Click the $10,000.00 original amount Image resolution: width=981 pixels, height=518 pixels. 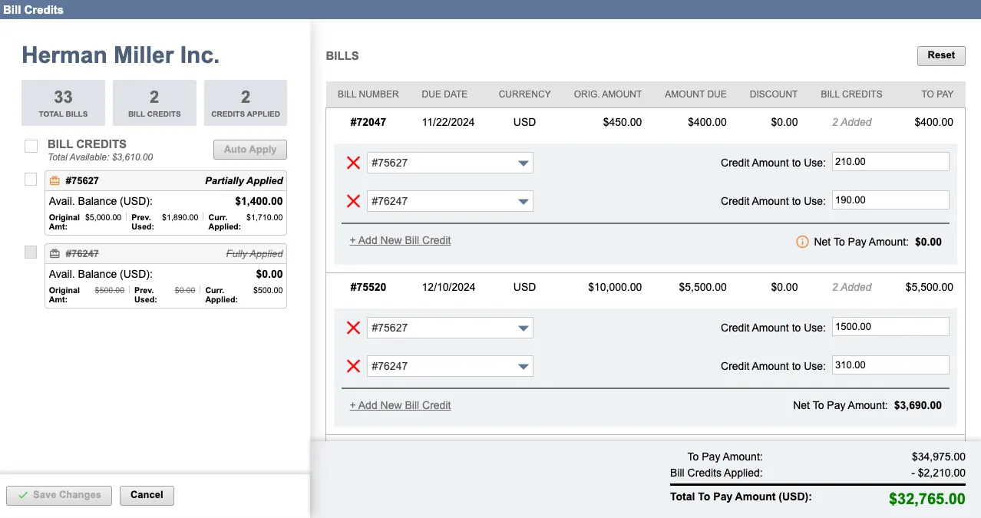click(x=615, y=287)
